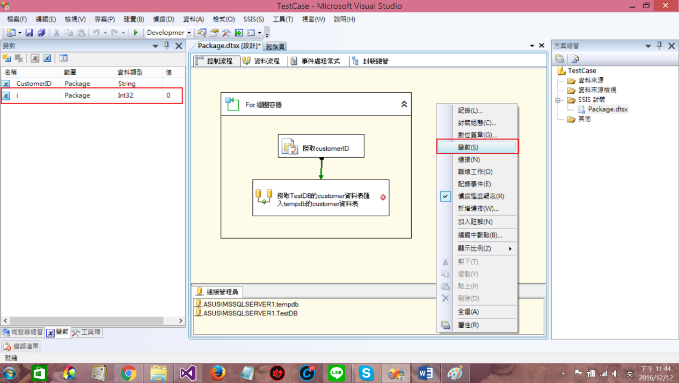Click the Properties Window toolbar icon

214,33
